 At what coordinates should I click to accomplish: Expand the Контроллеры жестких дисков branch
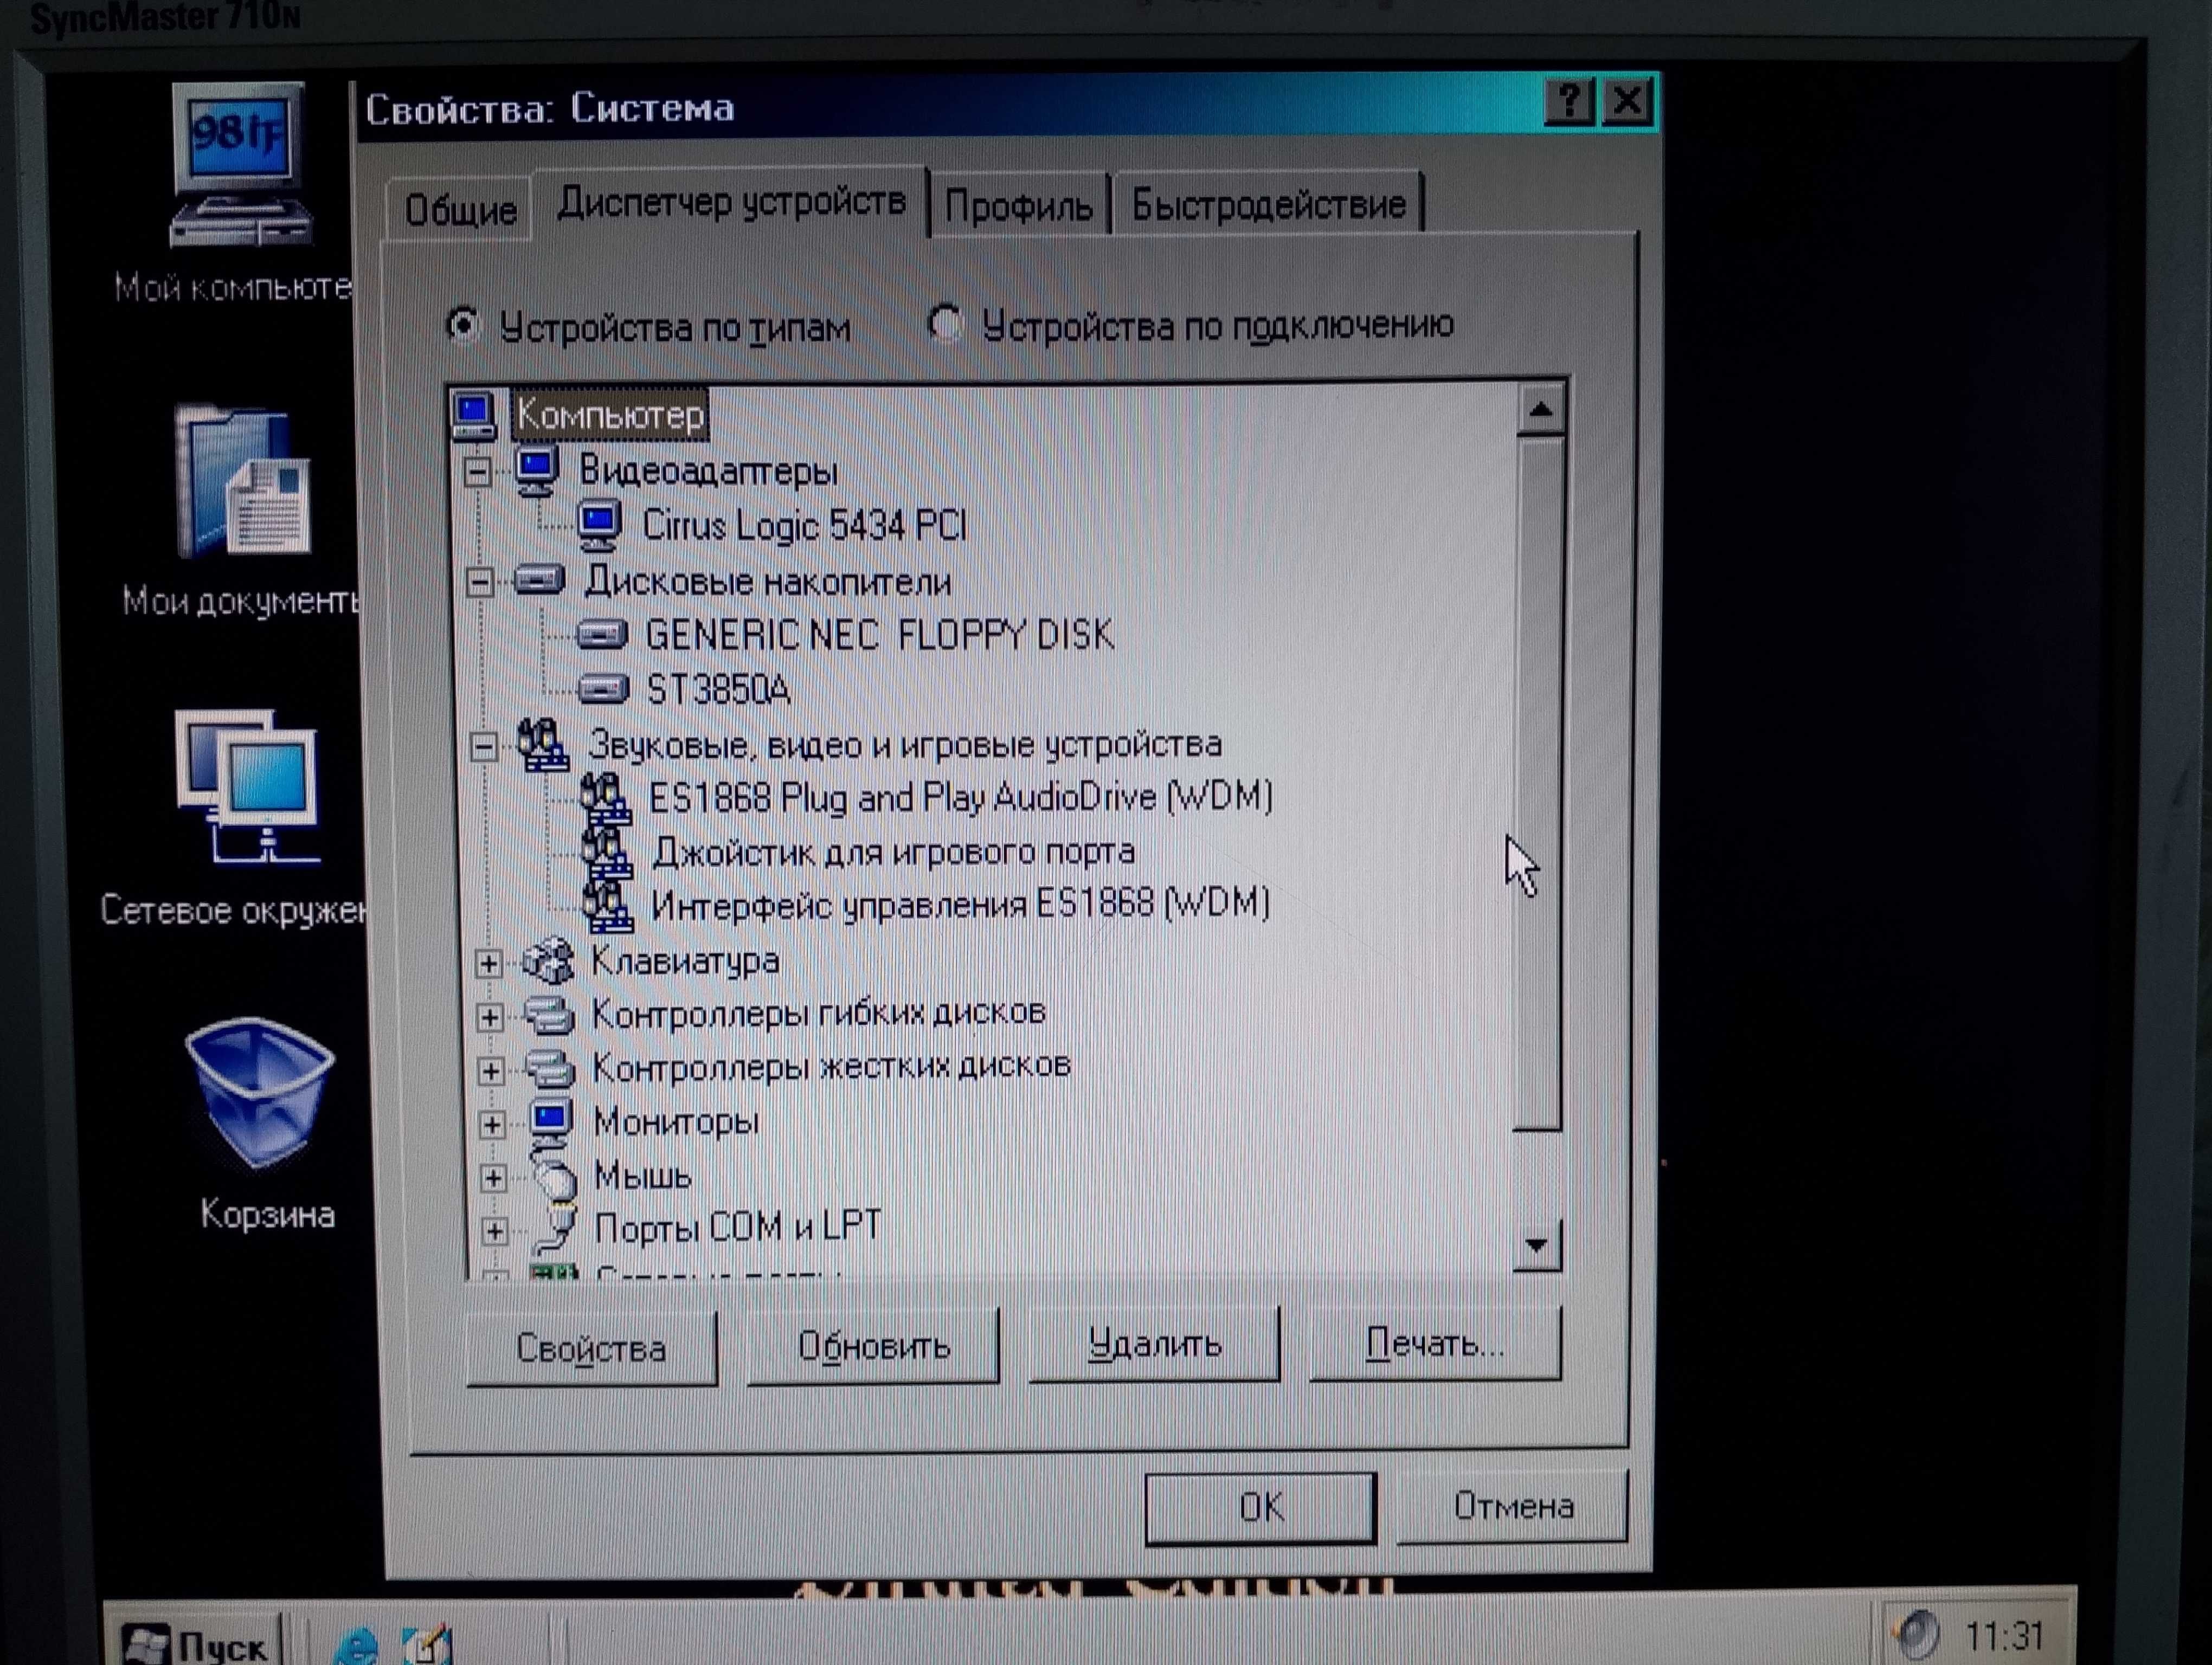pyautogui.click(x=490, y=1072)
